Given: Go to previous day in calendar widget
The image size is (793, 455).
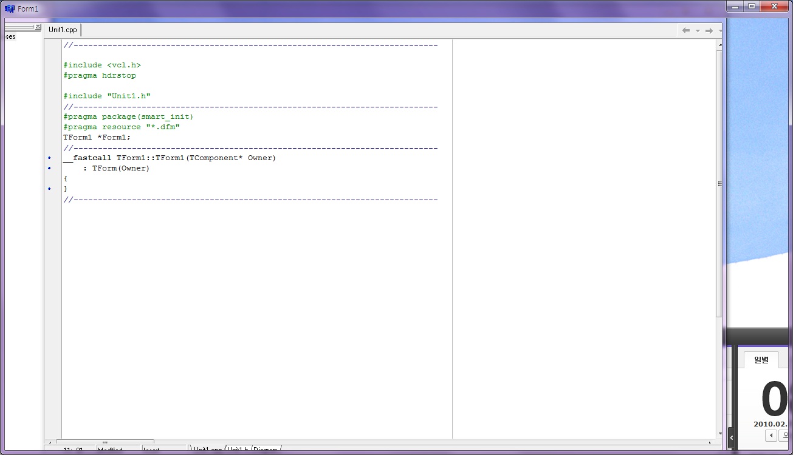Looking at the screenshot, I should 771,436.
